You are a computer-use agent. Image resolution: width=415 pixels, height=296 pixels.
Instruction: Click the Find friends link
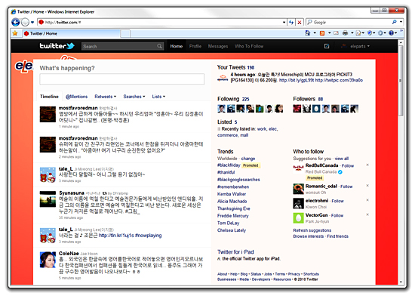(x=338, y=236)
